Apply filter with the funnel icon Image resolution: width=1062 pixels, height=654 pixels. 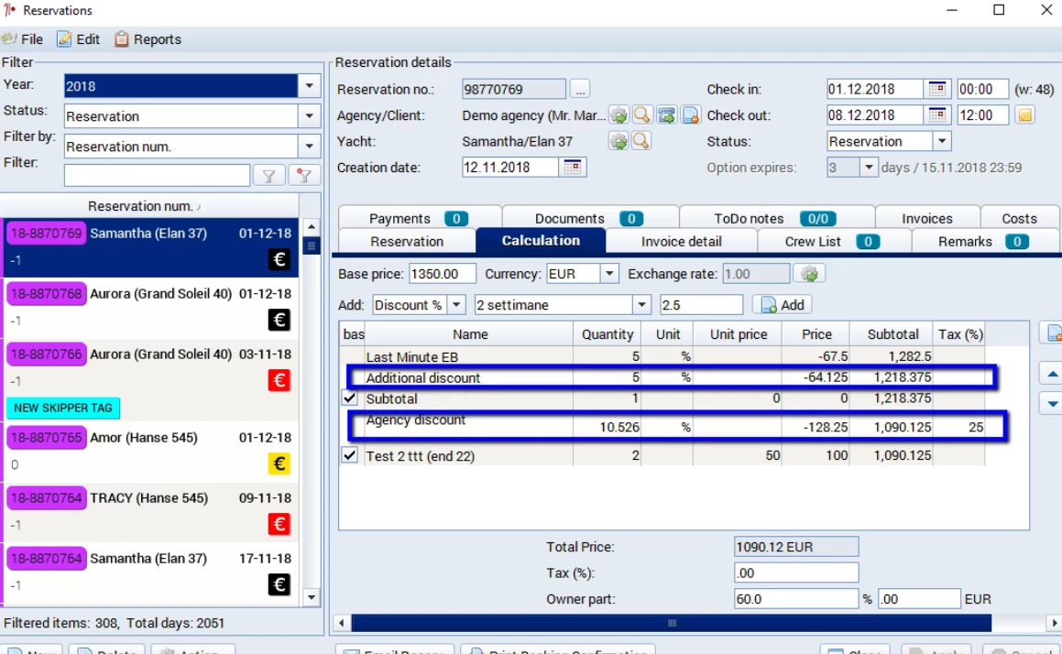268,176
